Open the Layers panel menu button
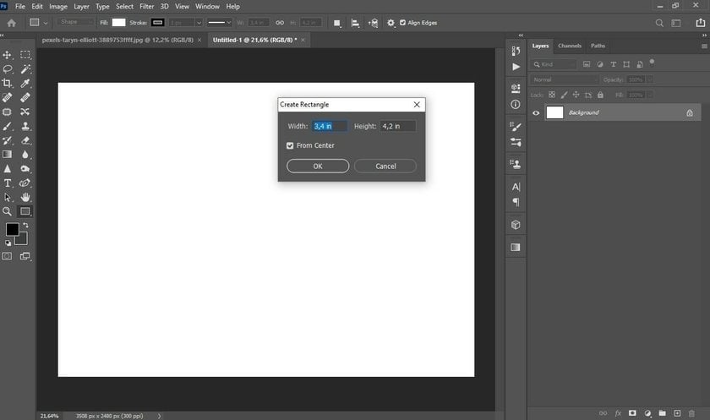 coord(704,46)
